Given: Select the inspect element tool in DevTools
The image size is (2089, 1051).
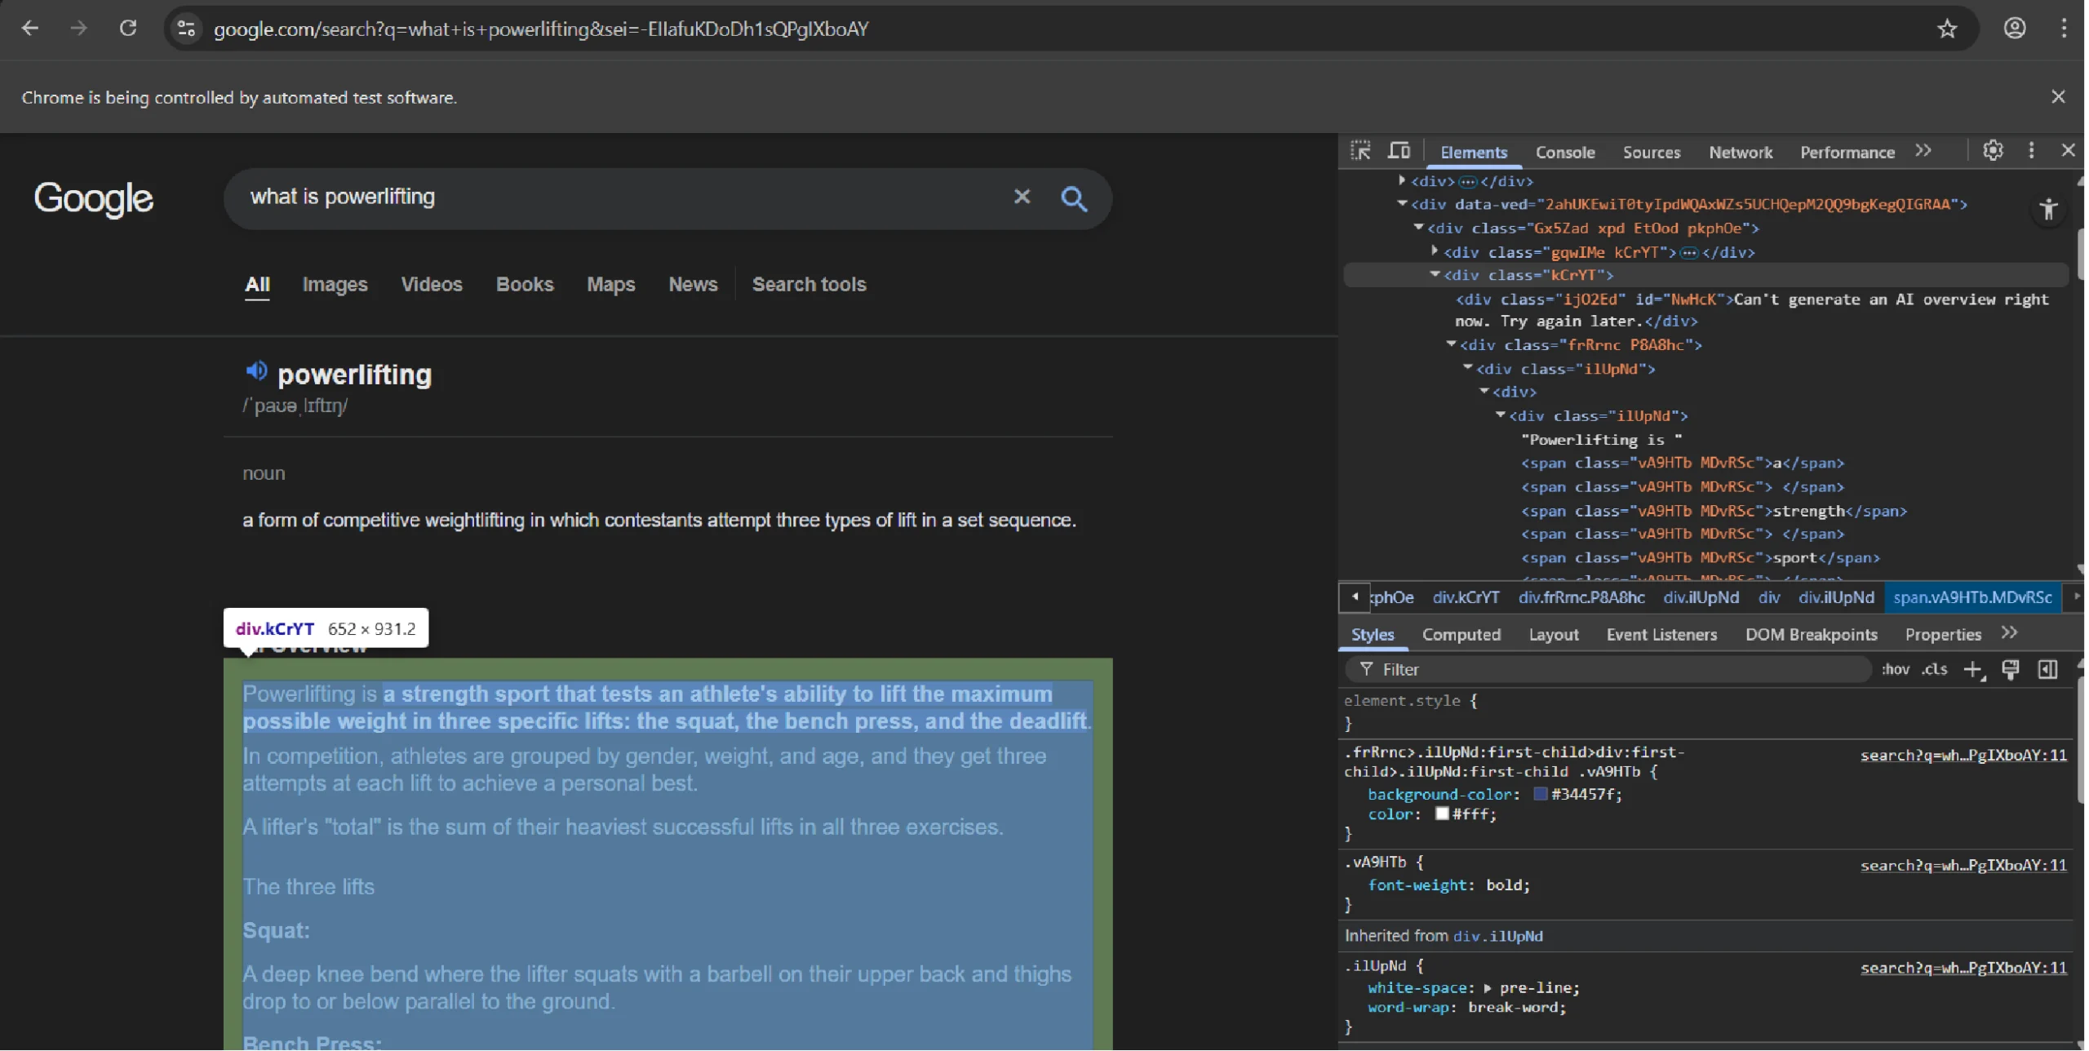Looking at the screenshot, I should point(1361,150).
